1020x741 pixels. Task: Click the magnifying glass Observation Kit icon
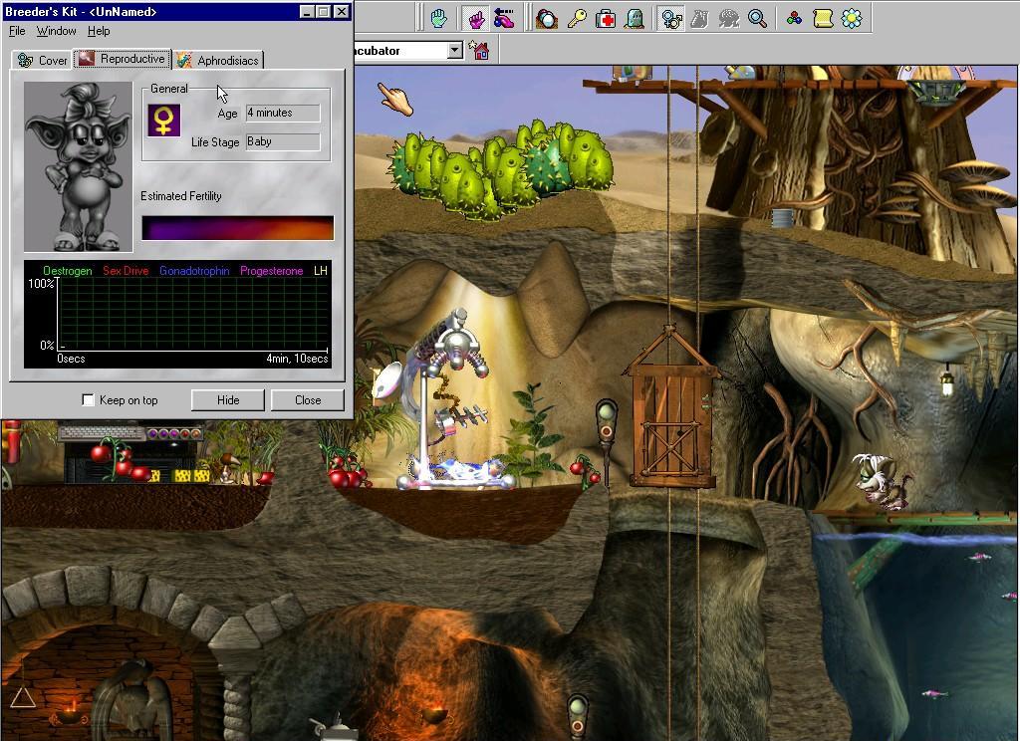[757, 18]
